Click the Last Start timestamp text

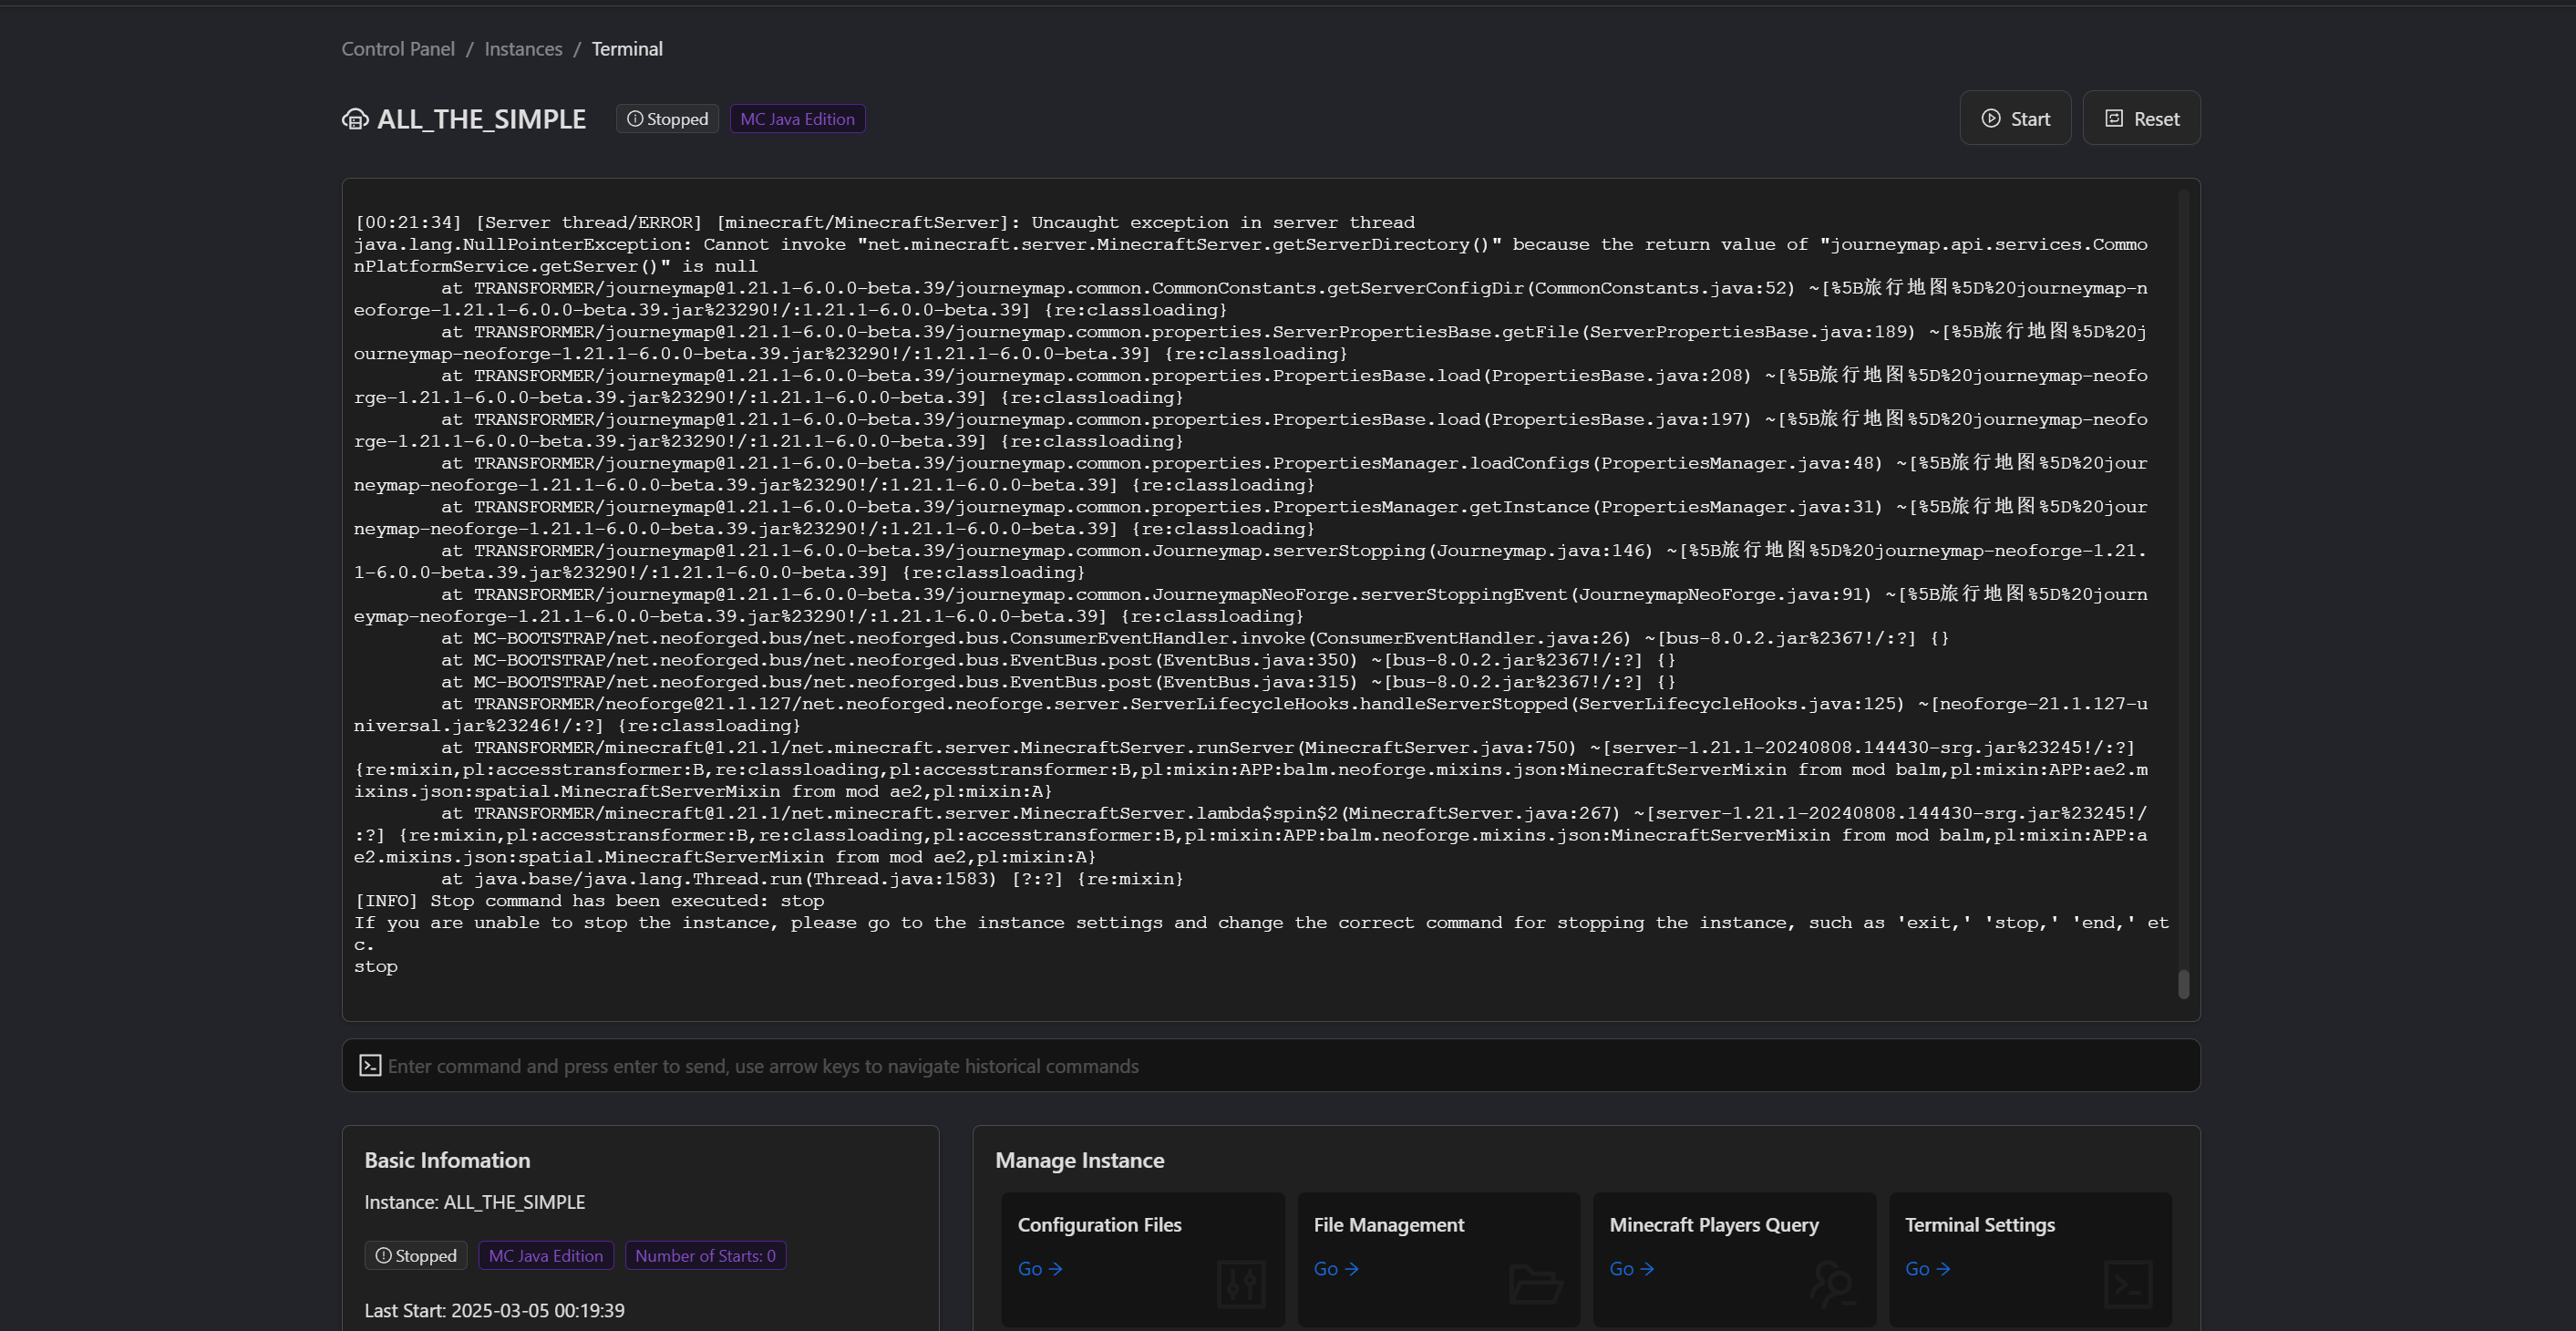point(494,1310)
